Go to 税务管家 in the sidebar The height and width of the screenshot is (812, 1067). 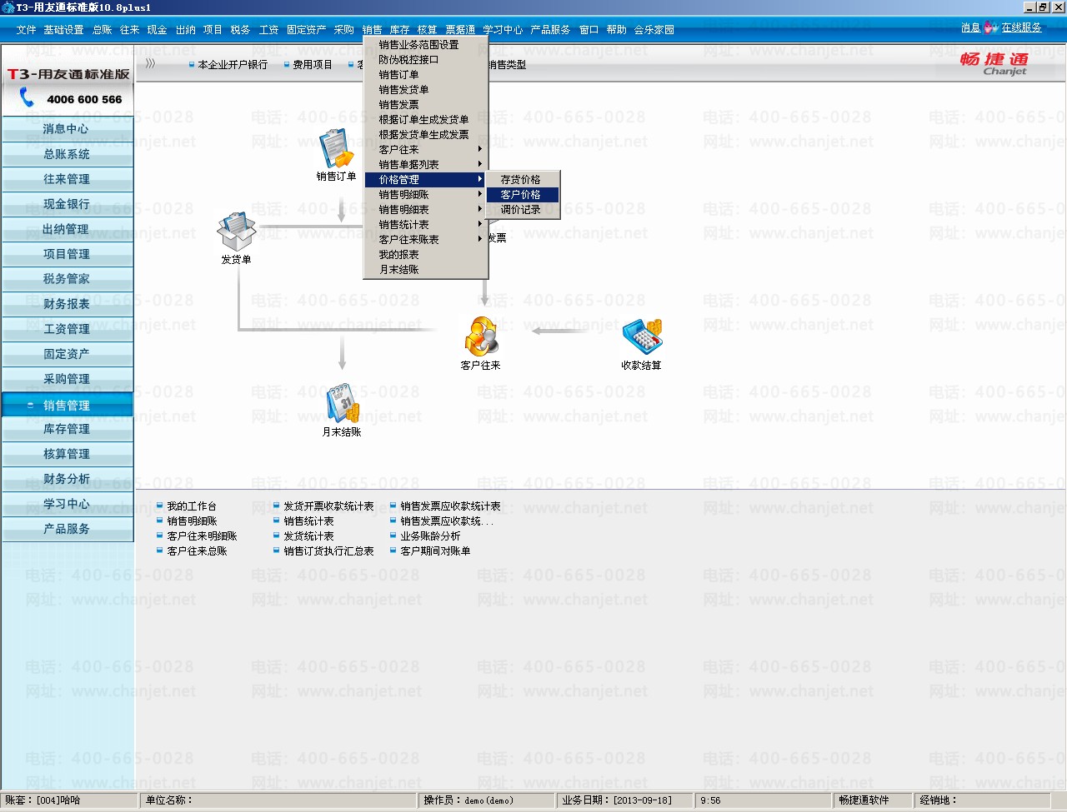[67, 279]
